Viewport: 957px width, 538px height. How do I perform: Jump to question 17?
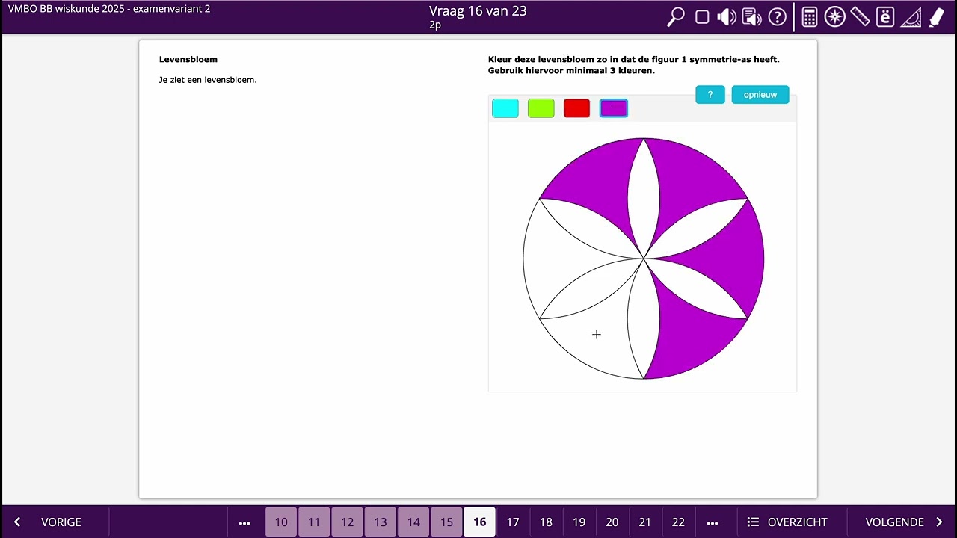[x=513, y=522]
